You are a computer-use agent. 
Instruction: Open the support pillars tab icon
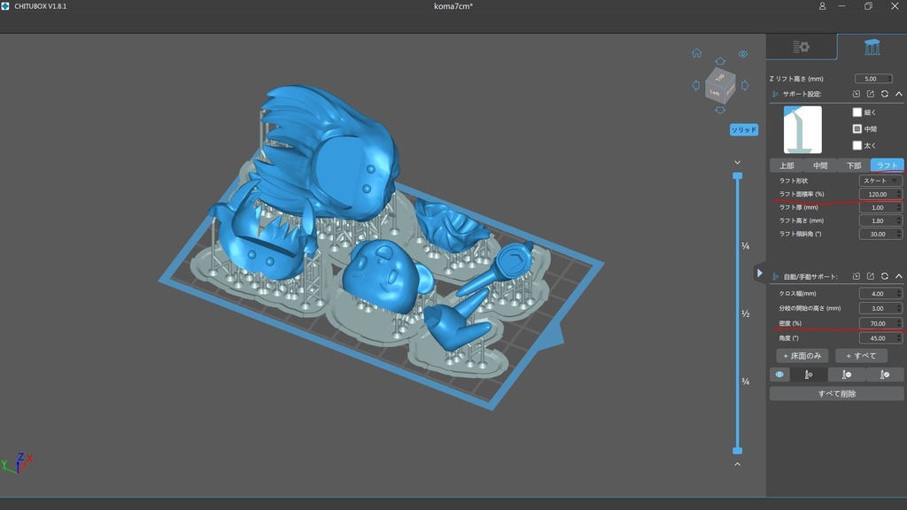(872, 47)
